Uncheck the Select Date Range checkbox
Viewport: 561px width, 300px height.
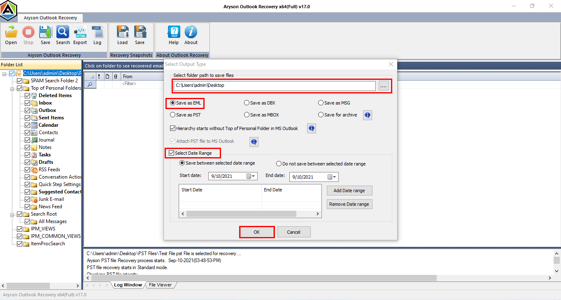(x=171, y=153)
